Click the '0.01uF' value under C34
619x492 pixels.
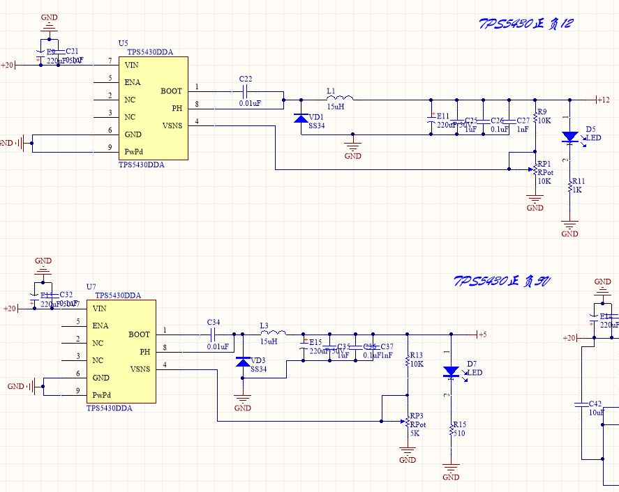coord(218,346)
